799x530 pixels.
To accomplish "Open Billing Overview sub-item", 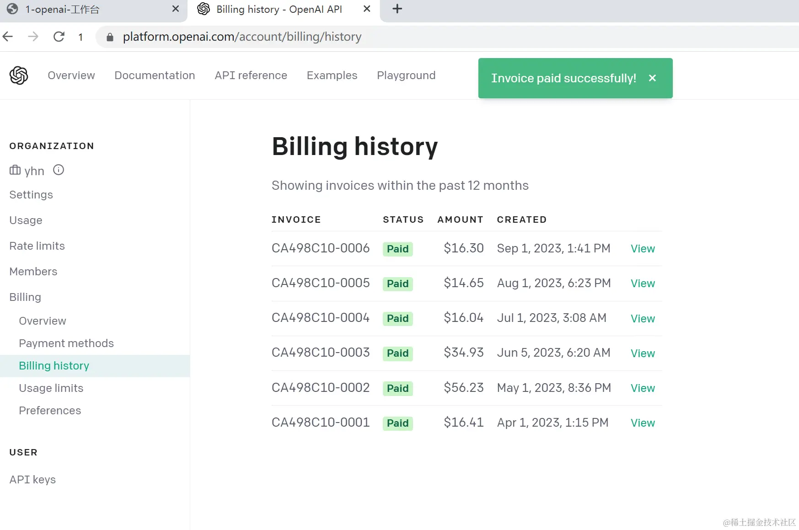I will click(x=43, y=321).
